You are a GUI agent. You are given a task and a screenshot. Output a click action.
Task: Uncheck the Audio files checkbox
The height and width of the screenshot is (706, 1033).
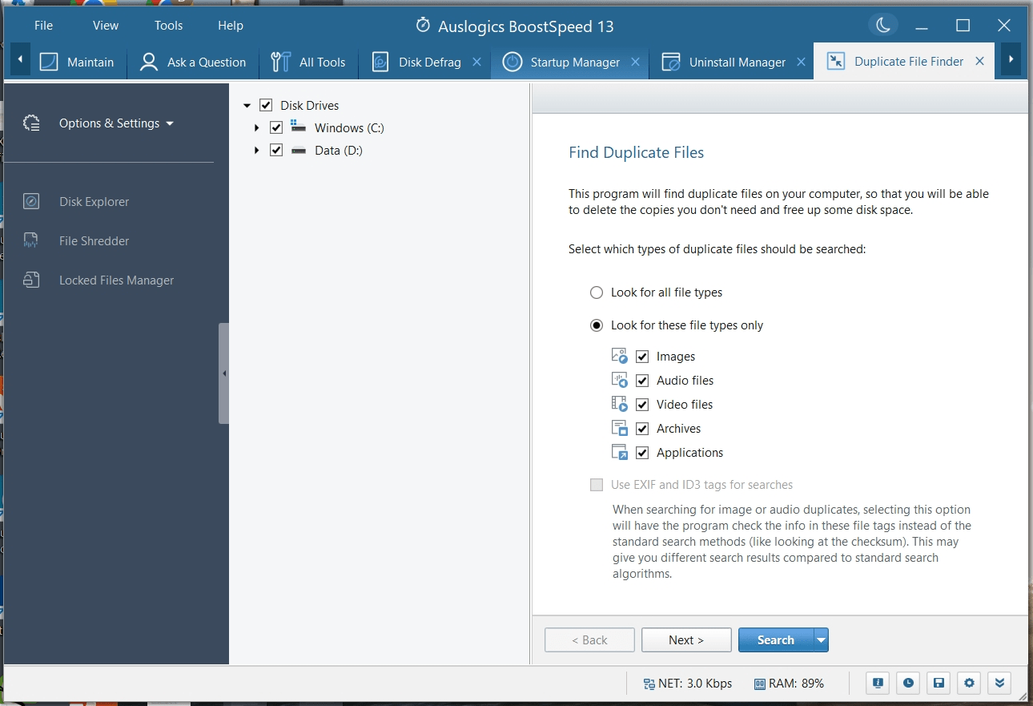642,381
